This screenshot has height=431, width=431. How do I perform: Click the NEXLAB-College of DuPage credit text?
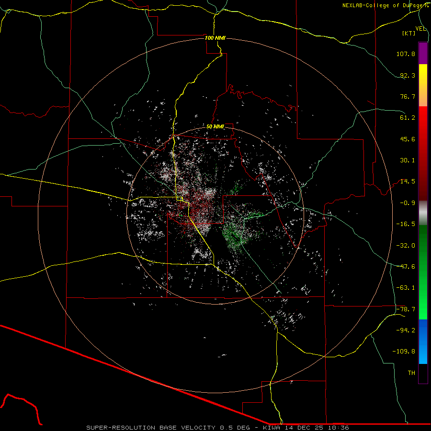point(385,5)
